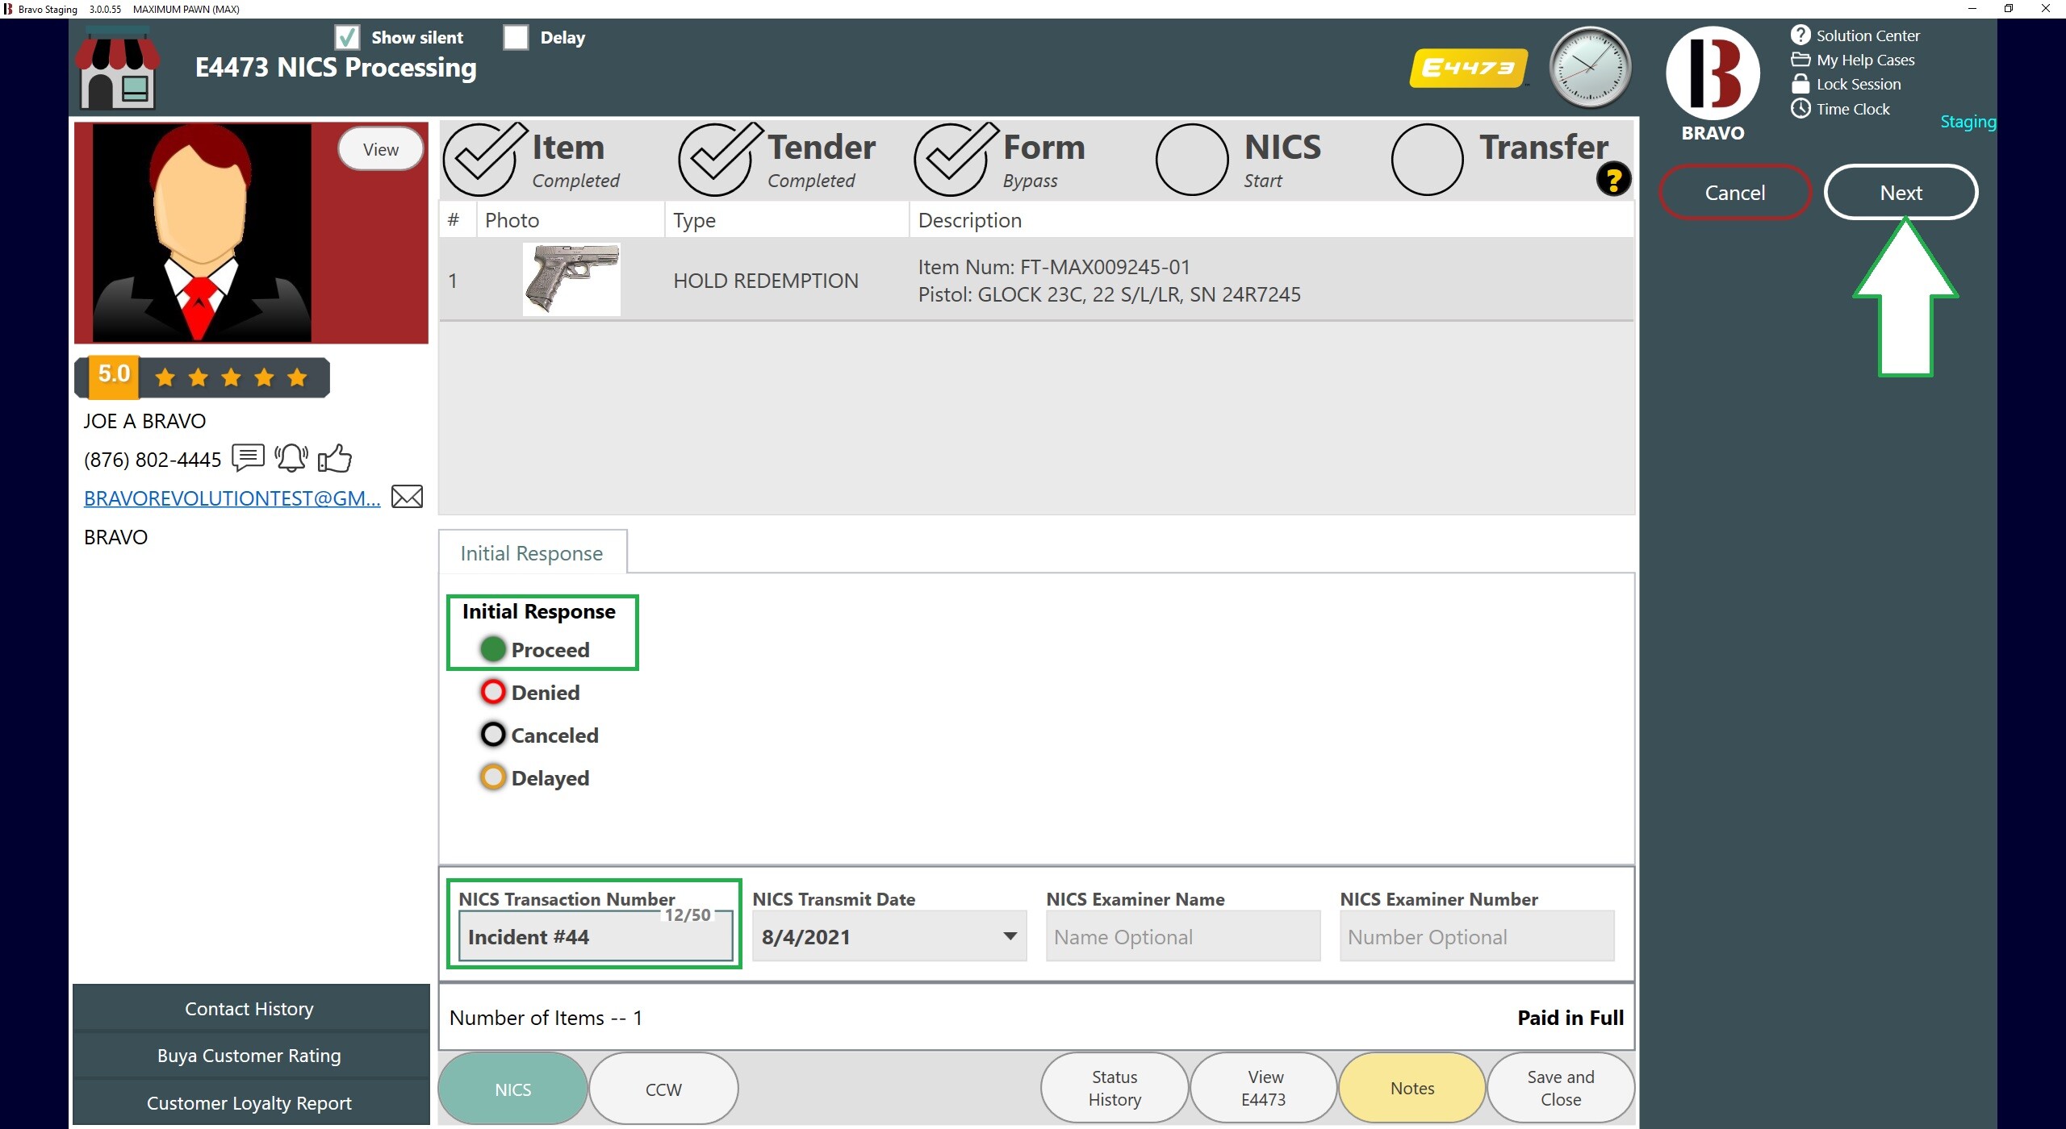The image size is (2066, 1129).
Task: Select the CCW bottom tab button
Action: pos(663,1089)
